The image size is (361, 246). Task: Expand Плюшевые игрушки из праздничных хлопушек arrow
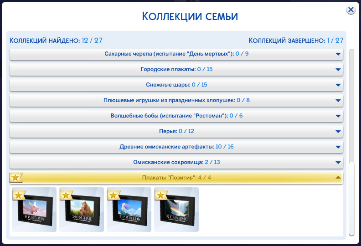[x=338, y=100]
